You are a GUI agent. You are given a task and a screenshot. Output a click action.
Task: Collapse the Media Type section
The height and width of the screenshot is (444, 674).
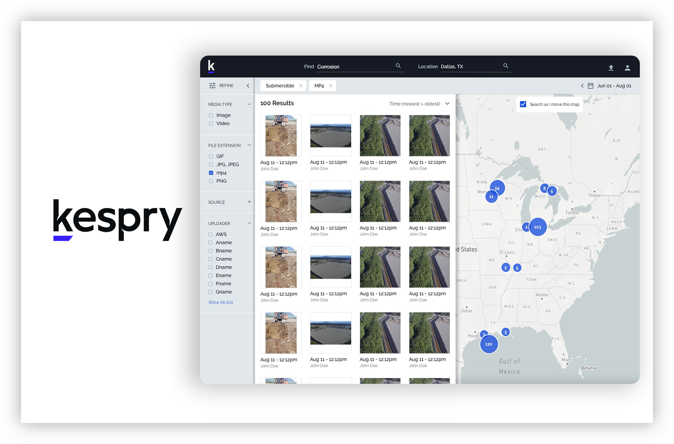(x=249, y=104)
